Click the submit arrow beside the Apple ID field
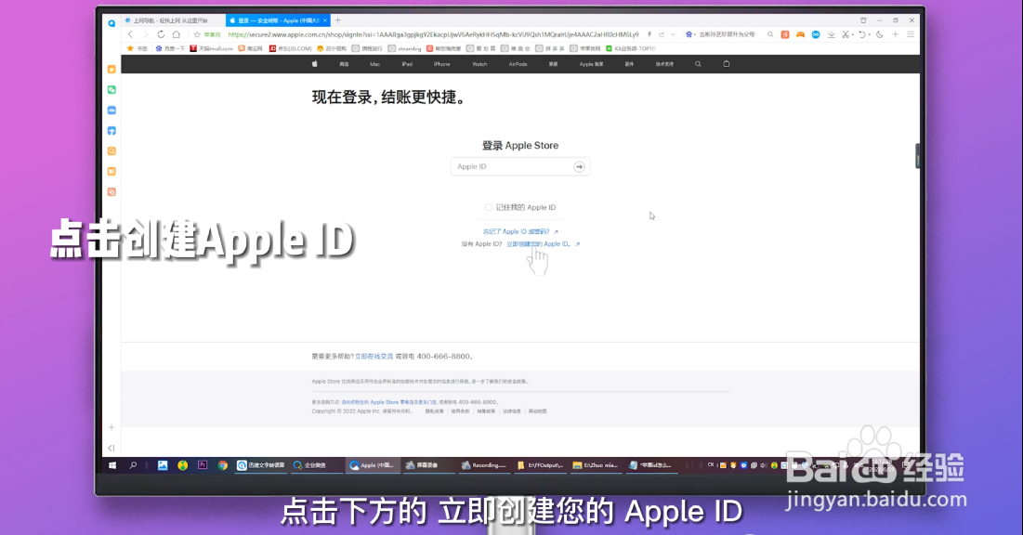The image size is (1023, 535). click(579, 166)
